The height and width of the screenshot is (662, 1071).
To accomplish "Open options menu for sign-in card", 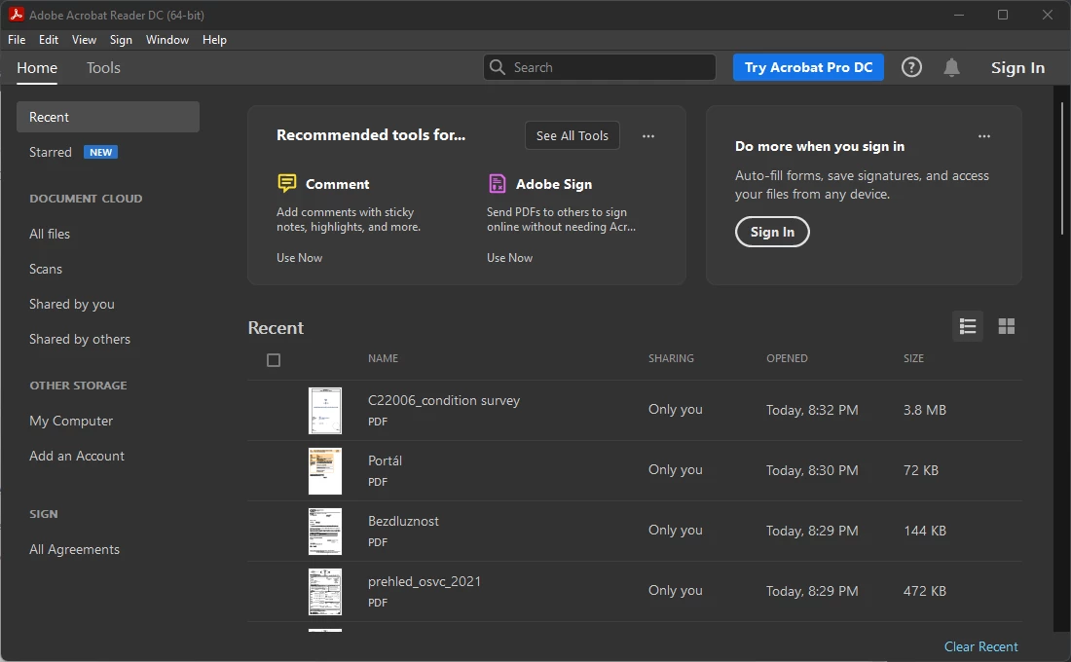I will 983,136.
